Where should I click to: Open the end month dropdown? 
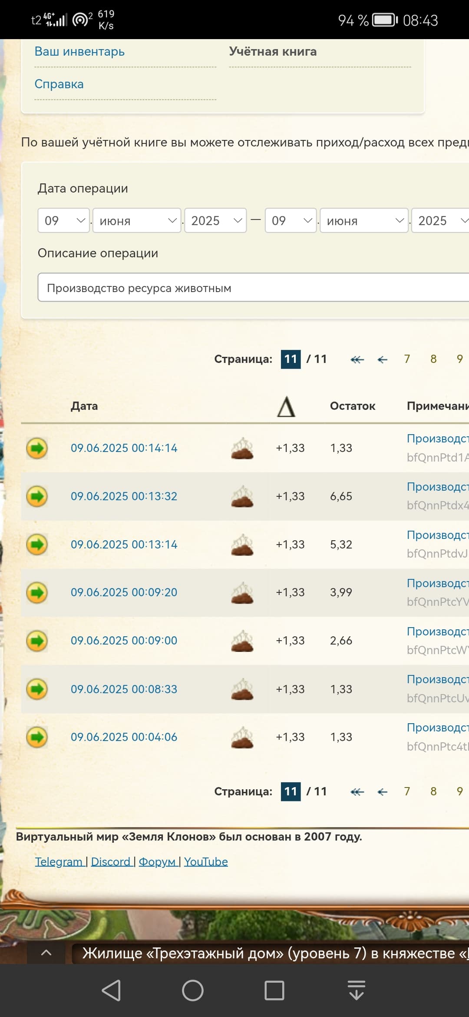click(364, 221)
